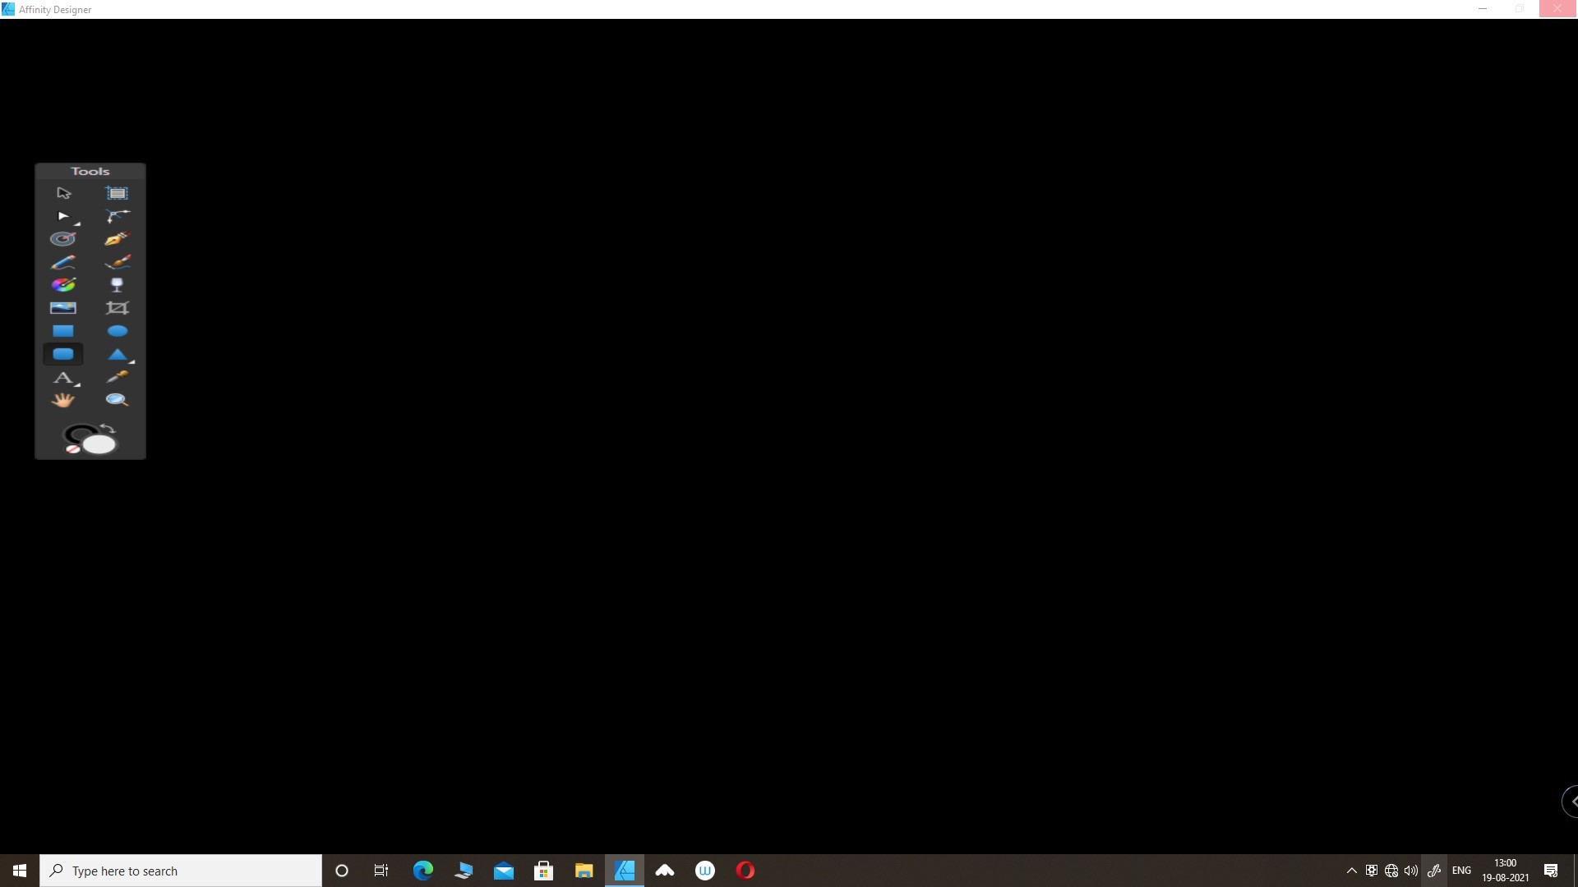This screenshot has height=887, width=1578.
Task: Open the notification center
Action: [1551, 871]
